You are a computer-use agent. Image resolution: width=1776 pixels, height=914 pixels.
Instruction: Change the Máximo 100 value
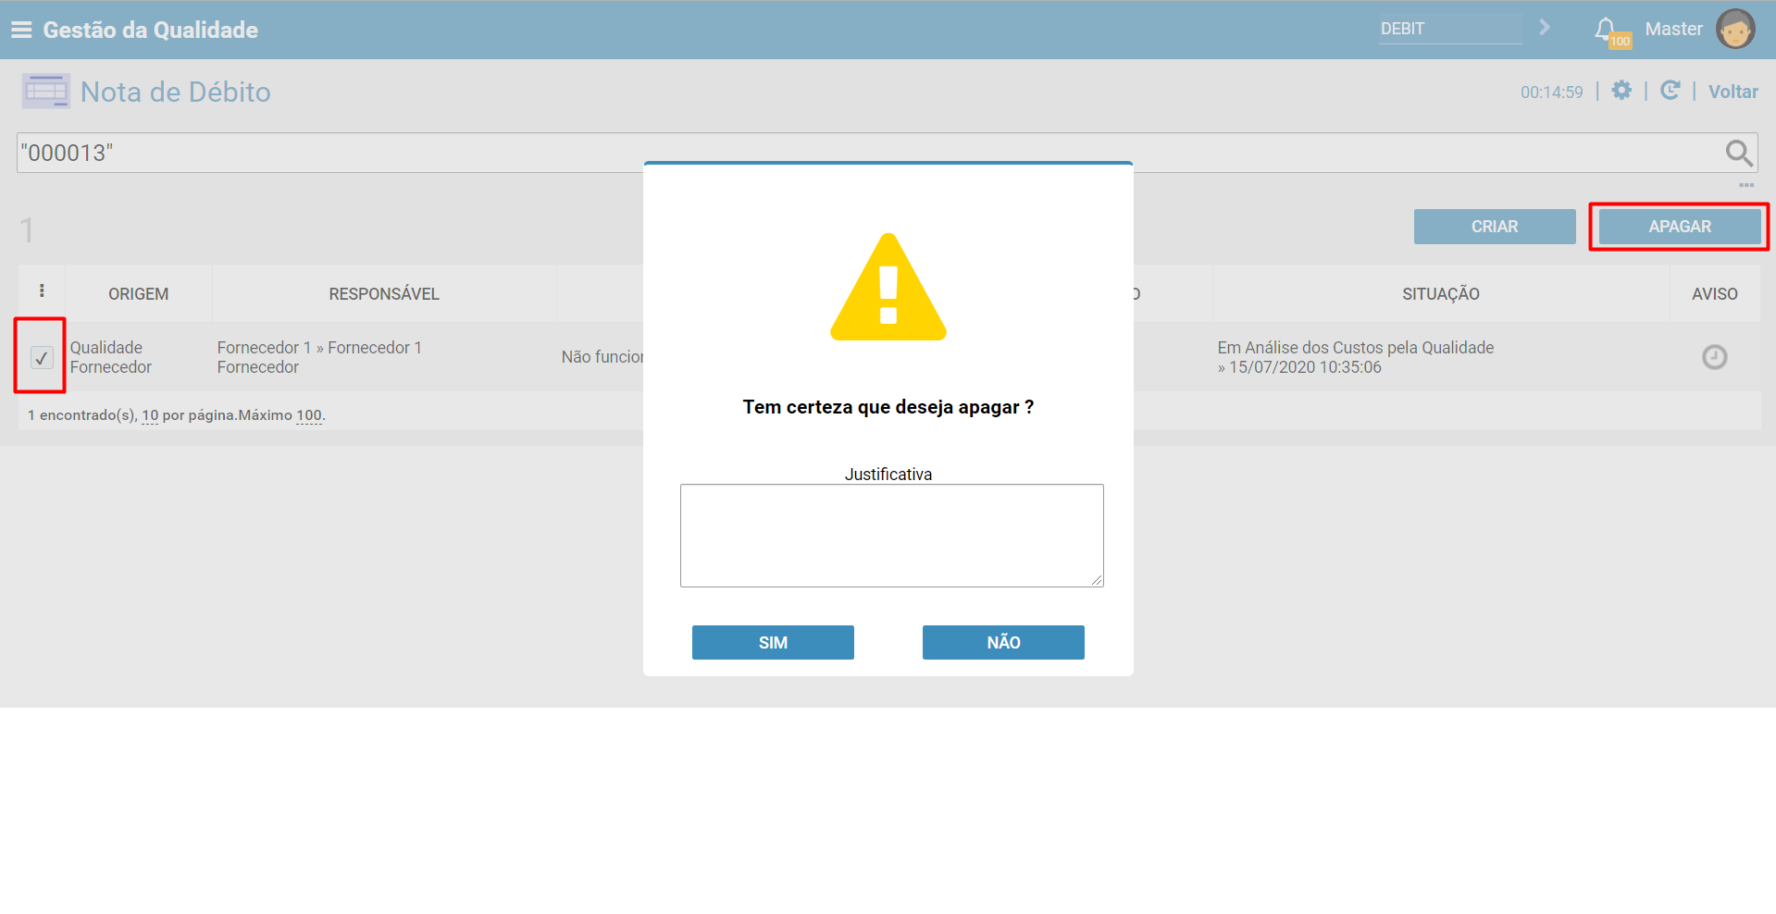pyautogui.click(x=309, y=415)
